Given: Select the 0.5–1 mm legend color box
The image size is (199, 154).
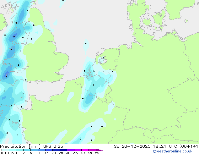Looking at the screenshot, I should point(13,150).
